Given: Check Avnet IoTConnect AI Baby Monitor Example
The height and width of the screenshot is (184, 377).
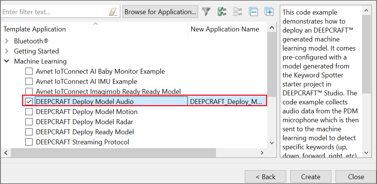Looking at the screenshot, I should (x=29, y=71).
